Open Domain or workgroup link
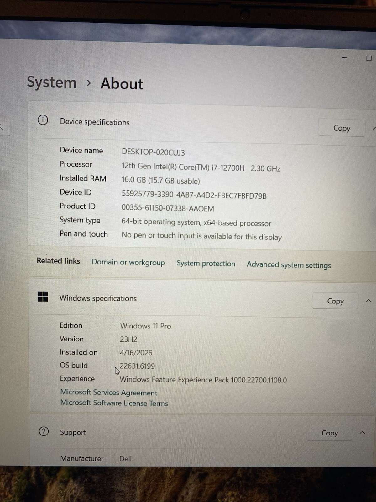Image resolution: width=376 pixels, height=502 pixels. [x=128, y=262]
